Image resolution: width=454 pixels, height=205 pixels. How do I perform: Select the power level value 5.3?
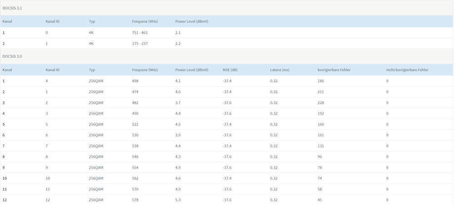178,200
